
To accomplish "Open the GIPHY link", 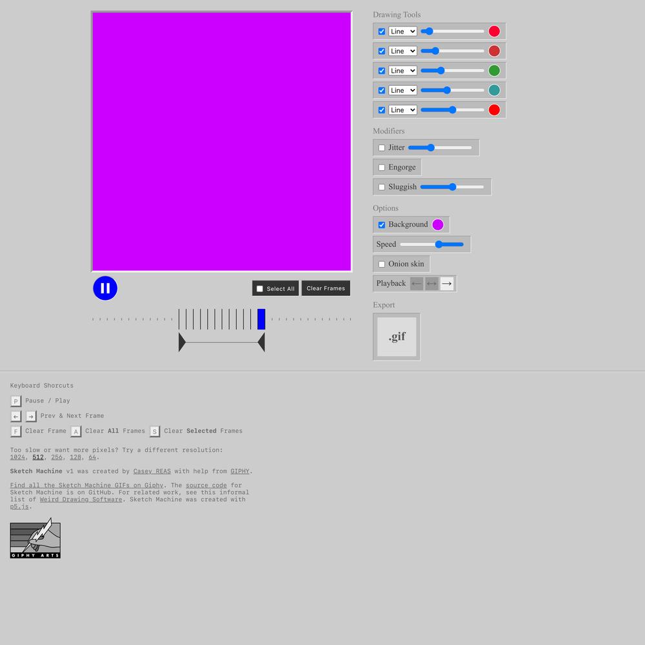I will coord(240,471).
